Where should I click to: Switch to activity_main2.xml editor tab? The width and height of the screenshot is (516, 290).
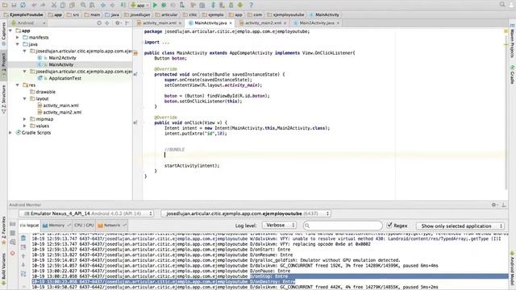click(263, 23)
